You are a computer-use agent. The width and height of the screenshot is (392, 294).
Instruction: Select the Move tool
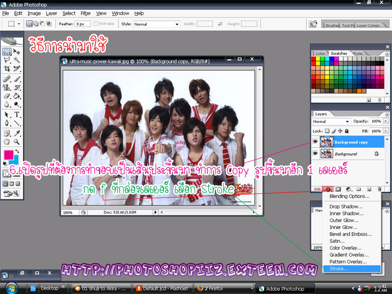(17, 52)
